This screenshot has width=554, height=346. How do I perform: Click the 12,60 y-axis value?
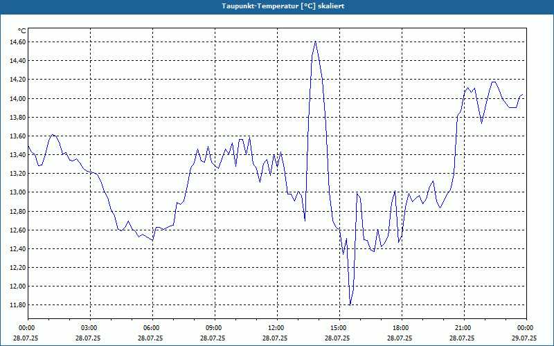[19, 230]
